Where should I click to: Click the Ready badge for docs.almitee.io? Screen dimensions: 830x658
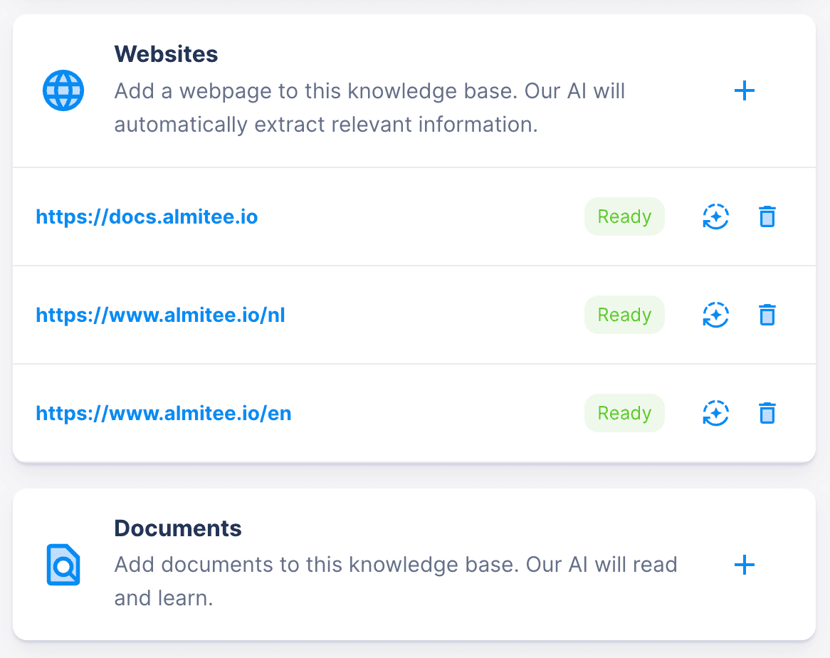[x=624, y=216]
